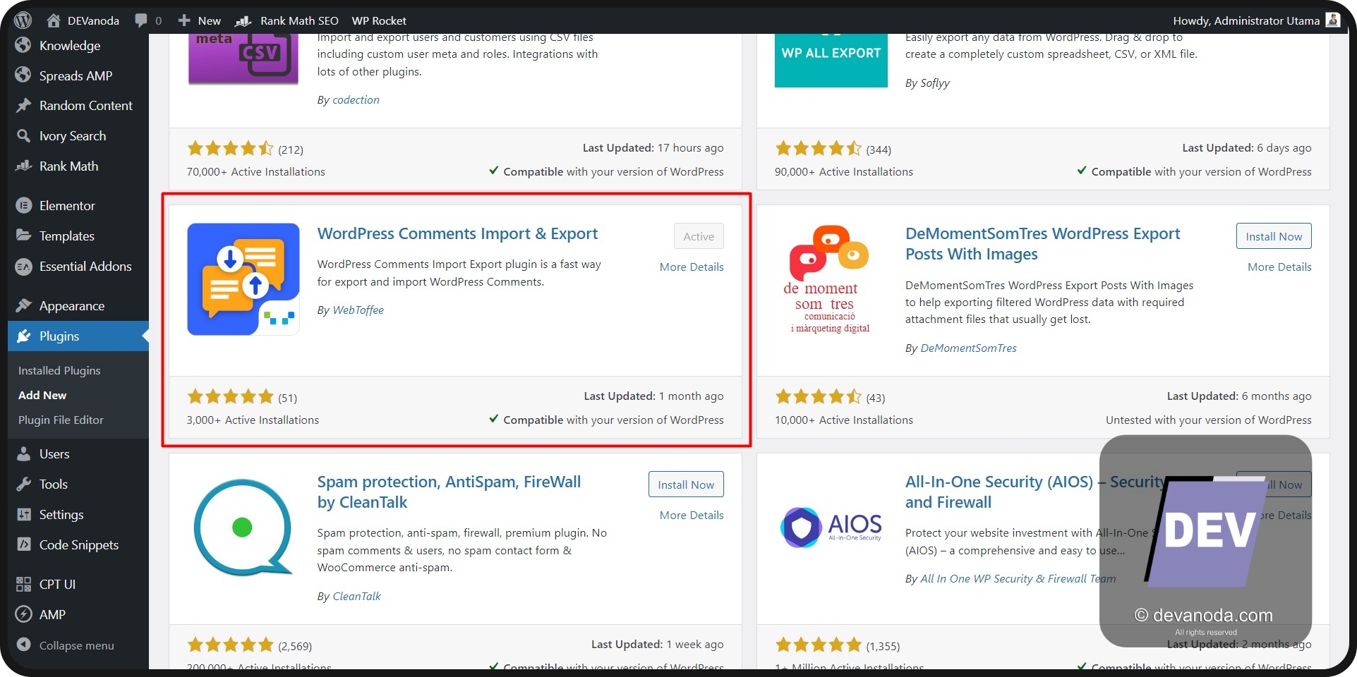Open the CPT UI menu item
The height and width of the screenshot is (677, 1357).
(x=57, y=584)
